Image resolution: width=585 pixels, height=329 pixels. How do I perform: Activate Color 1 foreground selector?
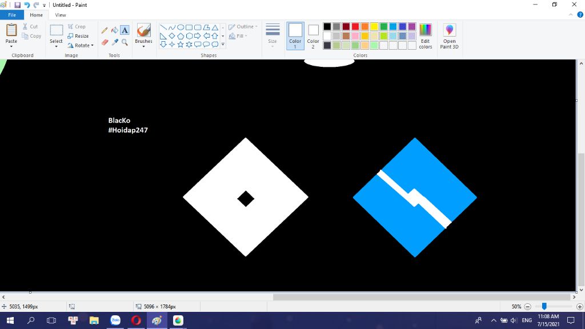click(x=295, y=36)
